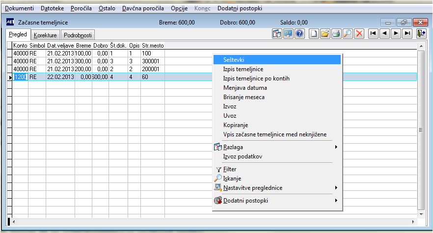Select Menjava datuma in context menu
This screenshot has width=433, height=233.
click(277, 88)
